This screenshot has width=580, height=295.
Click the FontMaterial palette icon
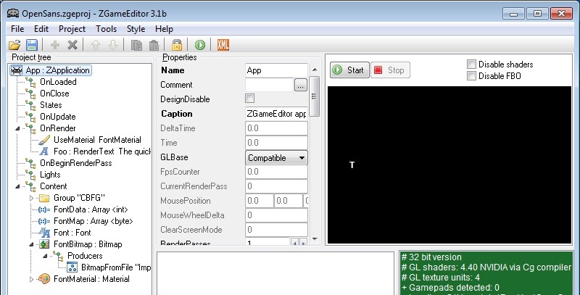pos(44,279)
